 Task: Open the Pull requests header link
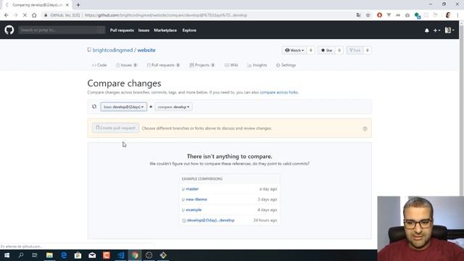point(122,30)
